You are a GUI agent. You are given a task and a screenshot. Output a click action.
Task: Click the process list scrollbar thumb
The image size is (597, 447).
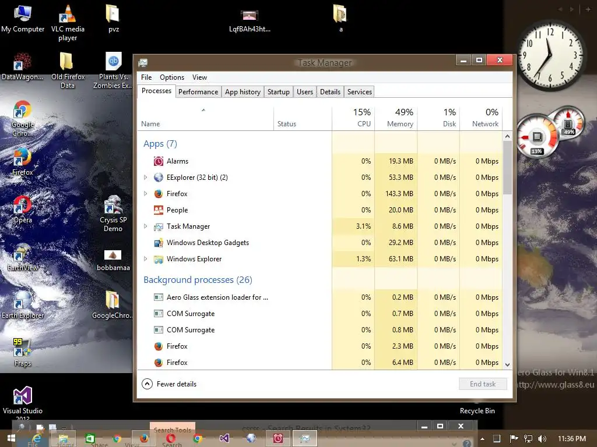point(507,168)
